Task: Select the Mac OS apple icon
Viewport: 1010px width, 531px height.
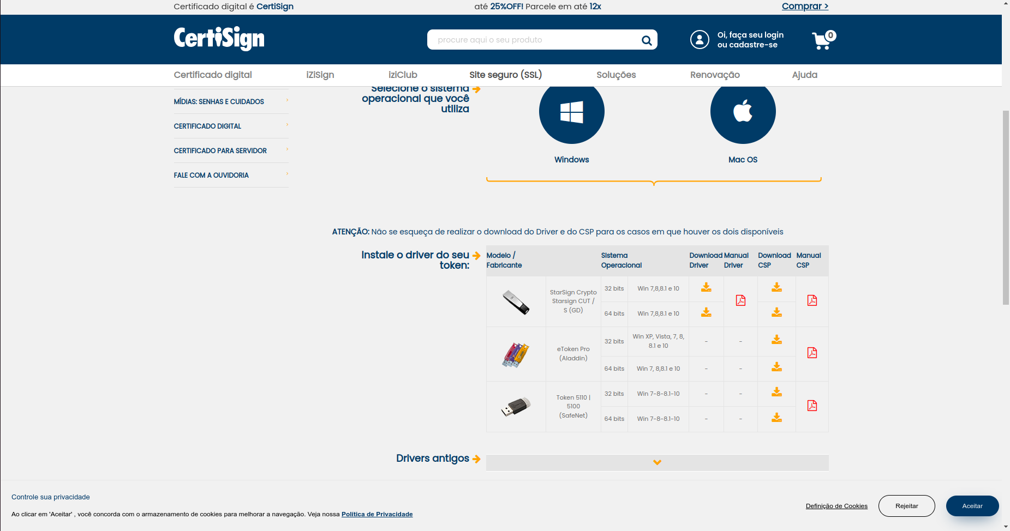Action: 743,111
